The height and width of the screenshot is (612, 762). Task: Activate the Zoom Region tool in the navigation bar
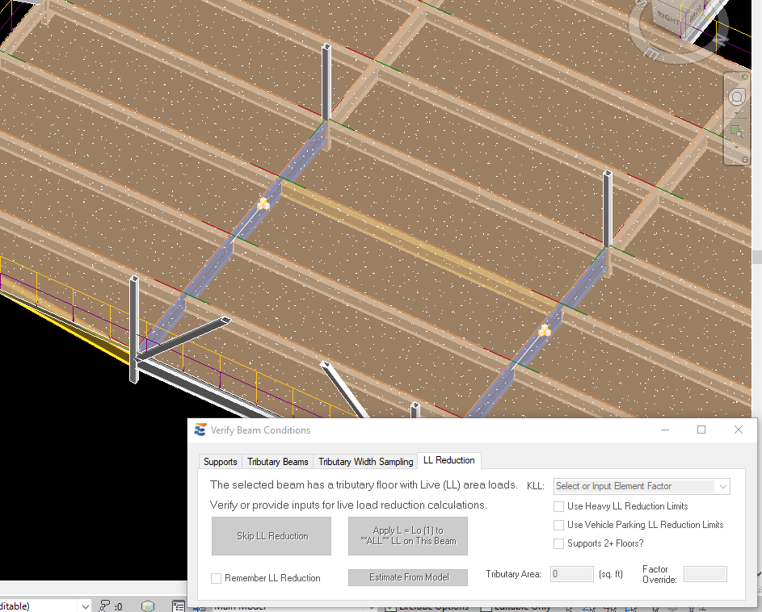click(737, 131)
